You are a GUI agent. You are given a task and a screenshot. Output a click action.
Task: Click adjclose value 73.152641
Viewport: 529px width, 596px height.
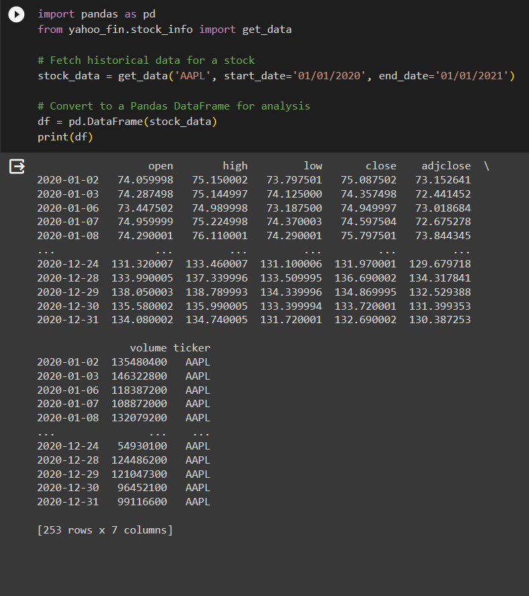(x=443, y=180)
